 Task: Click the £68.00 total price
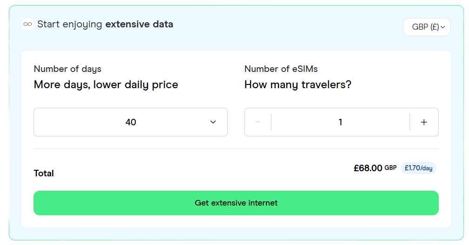coord(368,168)
